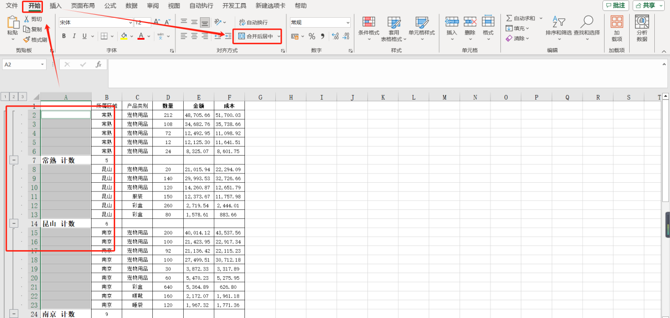This screenshot has width=670, height=318.
Task: Cut selection with 剪切
Action: tap(32, 19)
